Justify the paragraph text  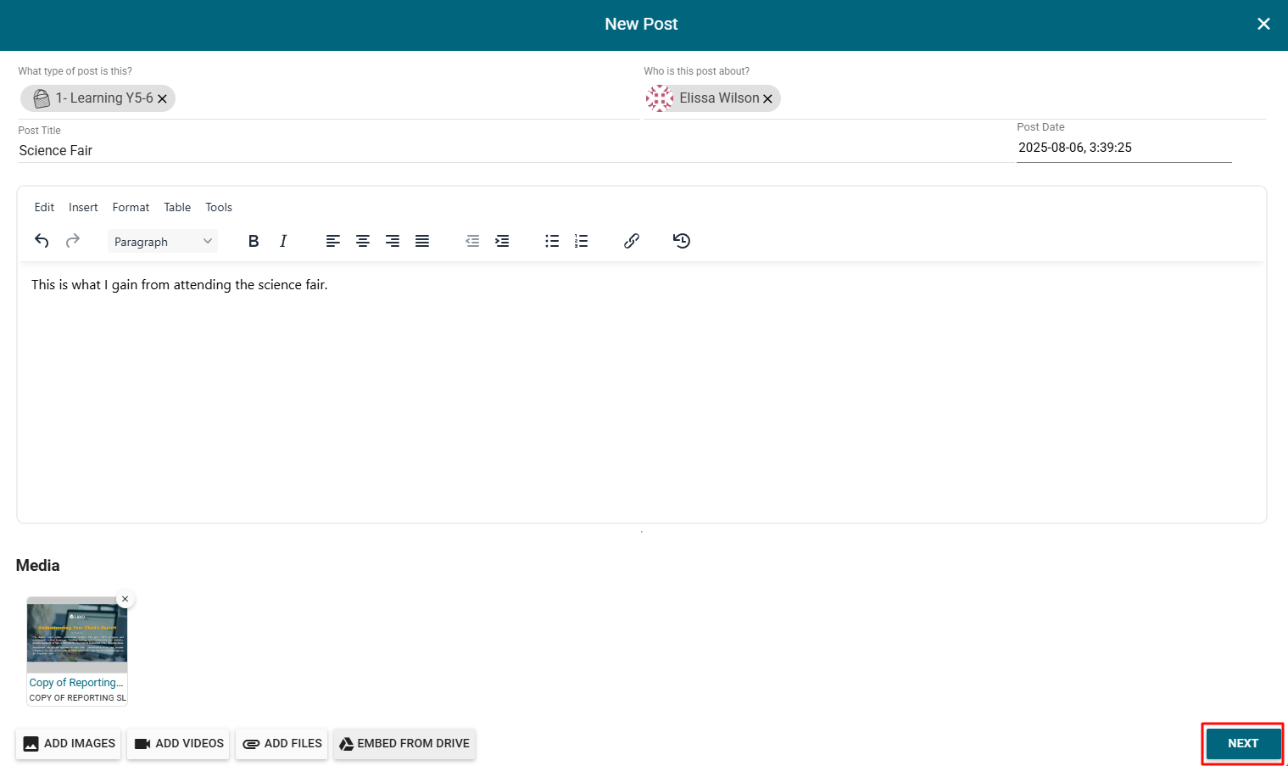pyautogui.click(x=422, y=241)
